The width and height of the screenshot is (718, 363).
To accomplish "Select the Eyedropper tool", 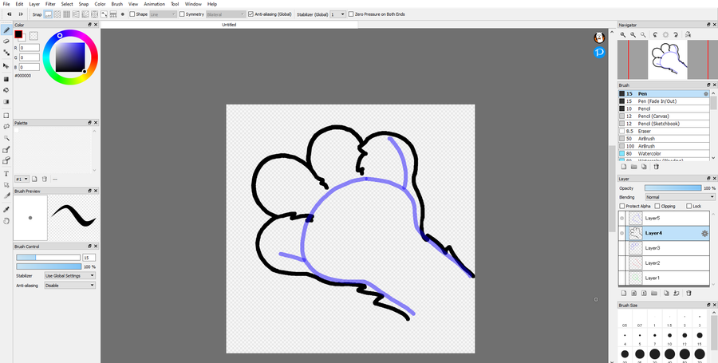I will click(x=6, y=209).
